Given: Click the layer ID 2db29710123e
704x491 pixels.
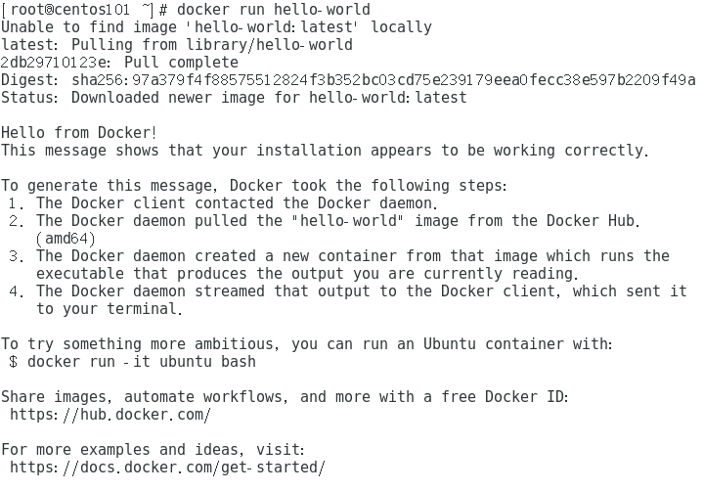Looking at the screenshot, I should [x=54, y=63].
